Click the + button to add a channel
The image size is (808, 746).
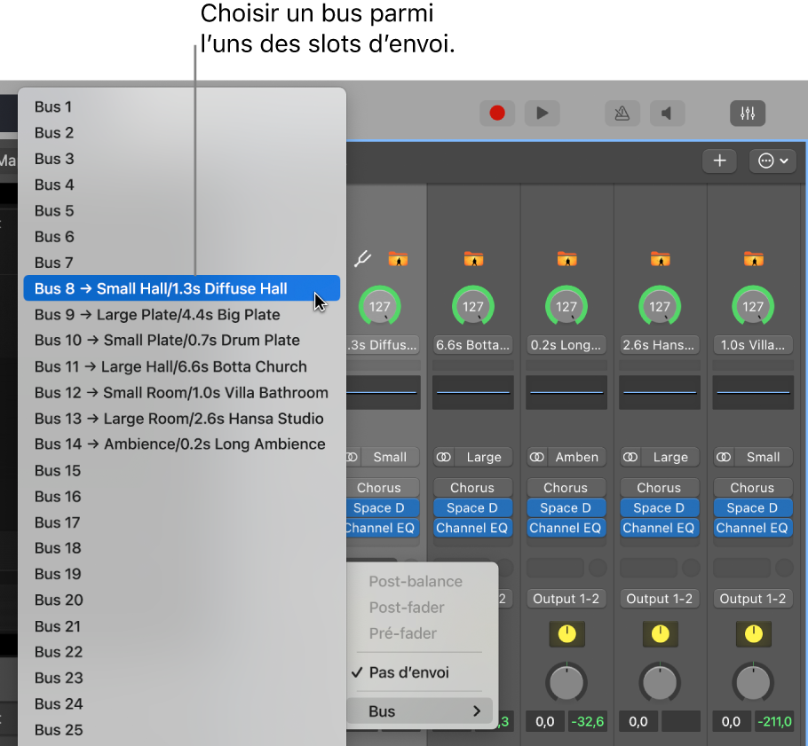[719, 161]
